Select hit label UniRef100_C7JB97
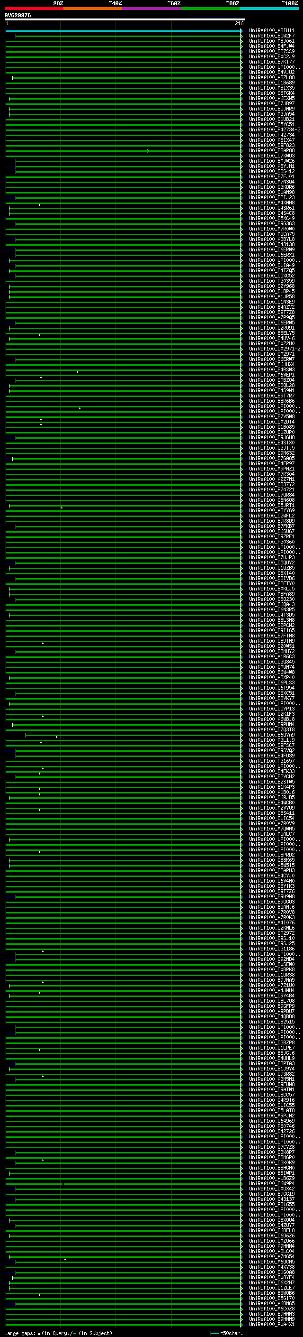The width and height of the screenshot is (303, 1337). click(271, 104)
